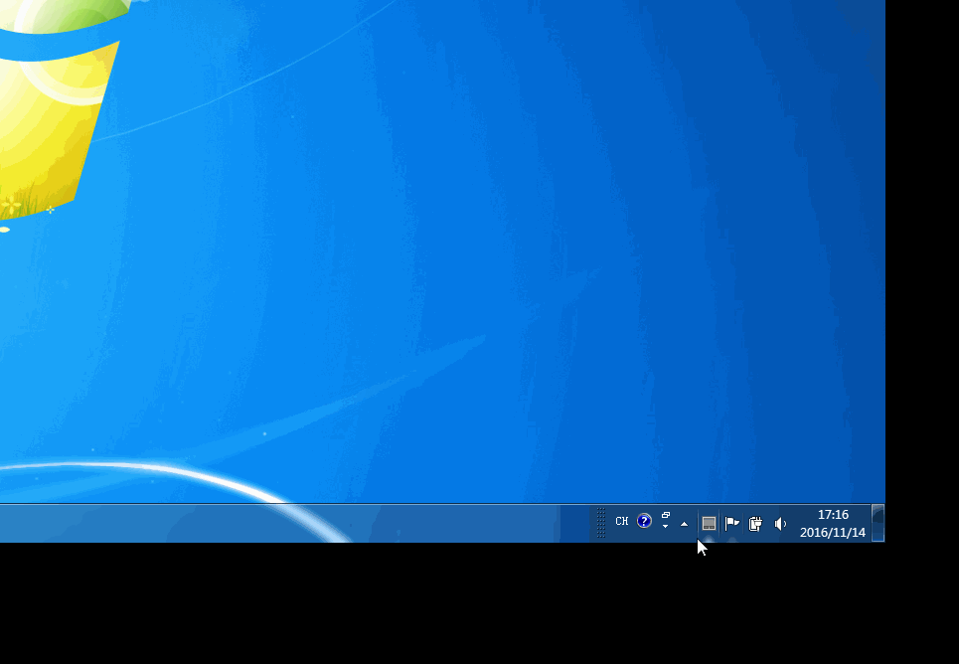Click the language bar dotted grip handle
The height and width of the screenshot is (664, 959).
click(x=601, y=523)
